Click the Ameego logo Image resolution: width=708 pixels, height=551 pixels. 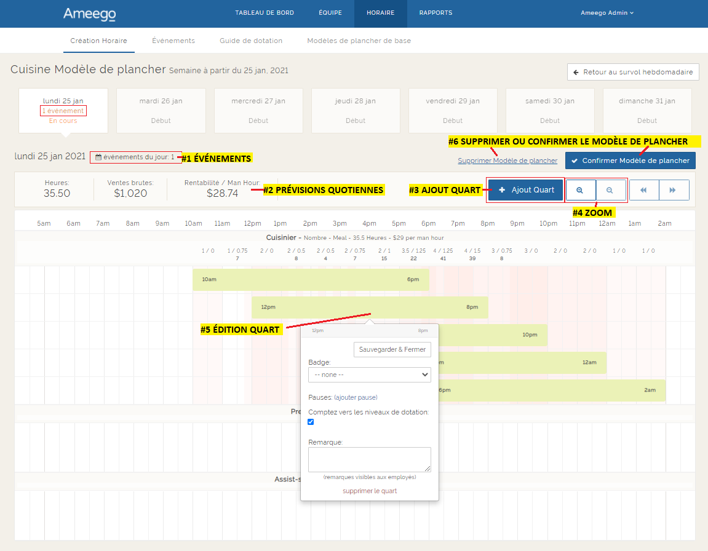click(x=89, y=14)
